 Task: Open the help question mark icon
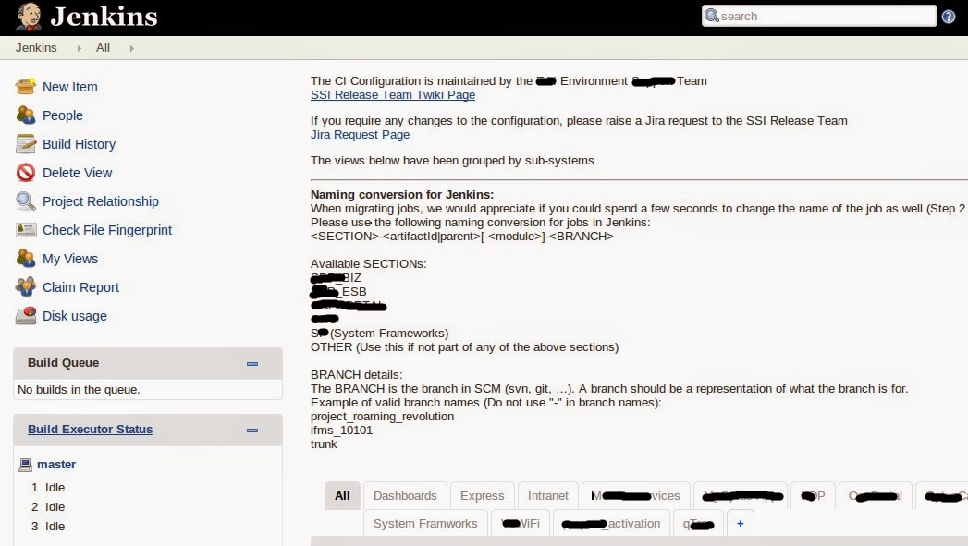pos(949,17)
